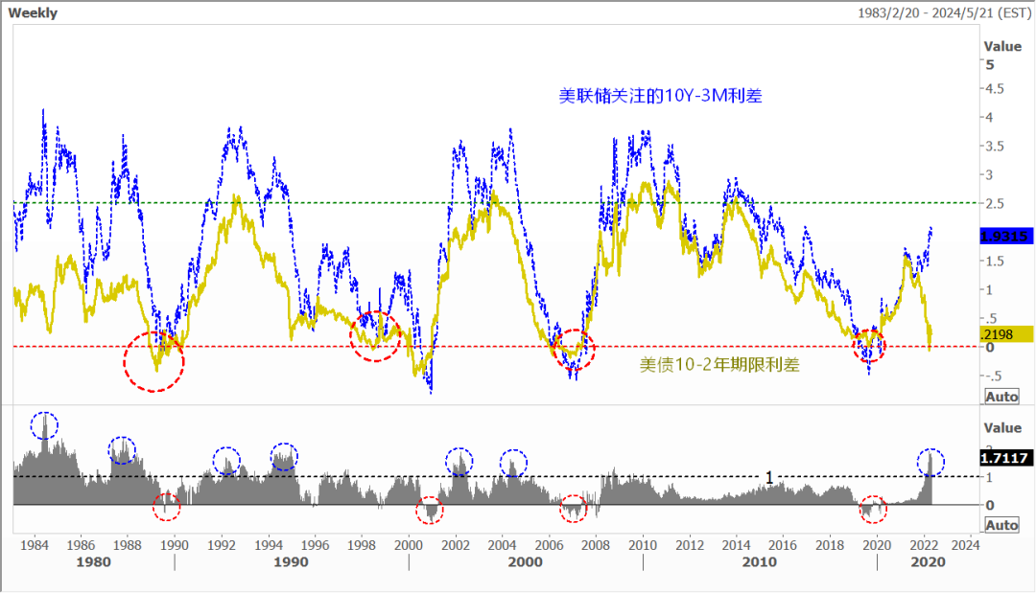
Task: Click the -.5 tick on the value axis
Action: click(x=993, y=376)
